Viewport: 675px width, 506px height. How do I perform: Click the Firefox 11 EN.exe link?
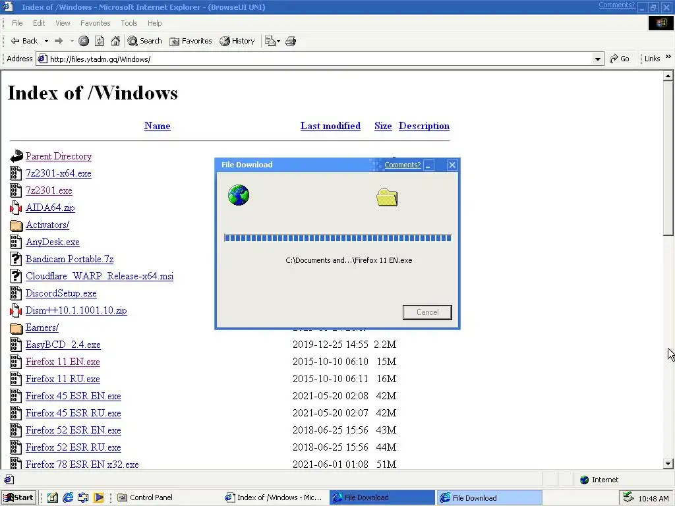[x=63, y=362]
